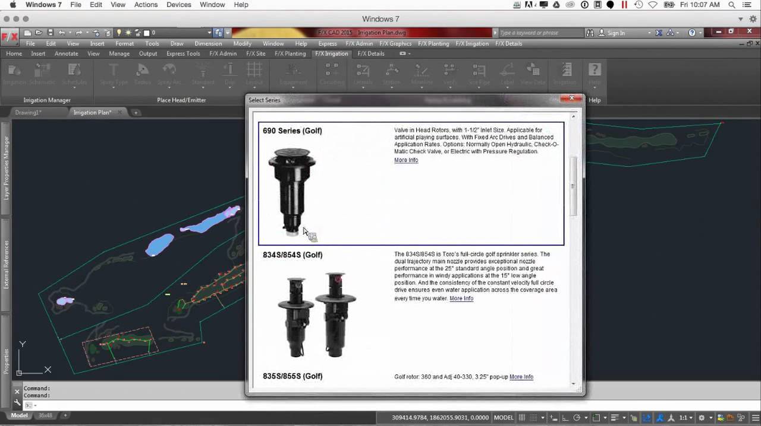Open dropdown arrow next to object snap
The width and height of the screenshot is (761, 426).
click(x=606, y=417)
